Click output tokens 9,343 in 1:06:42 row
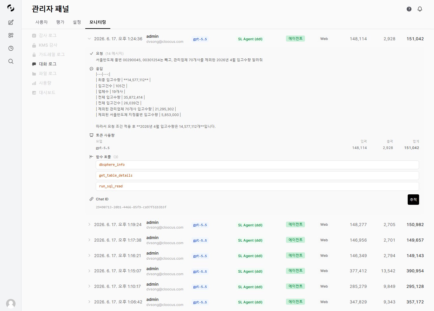The width and height of the screenshot is (434, 311). tap(389, 302)
